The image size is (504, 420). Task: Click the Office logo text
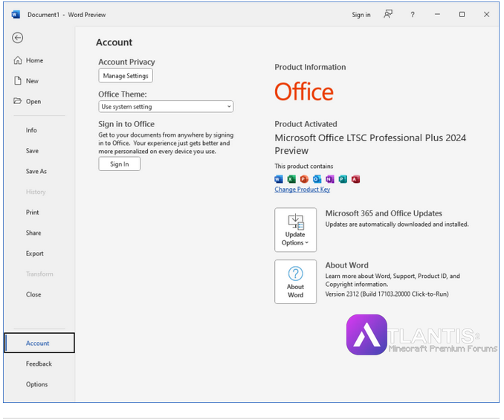click(304, 92)
